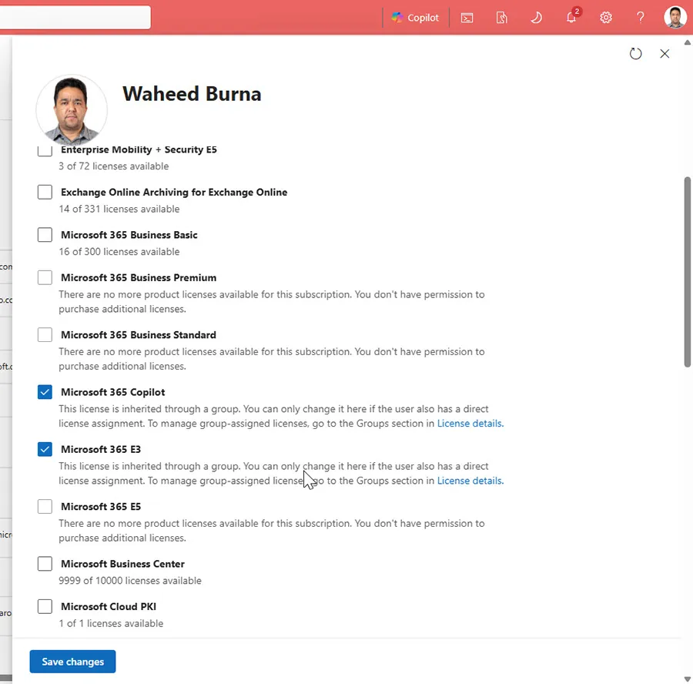
Task: Open Copilot from the top bar
Action: tap(414, 18)
